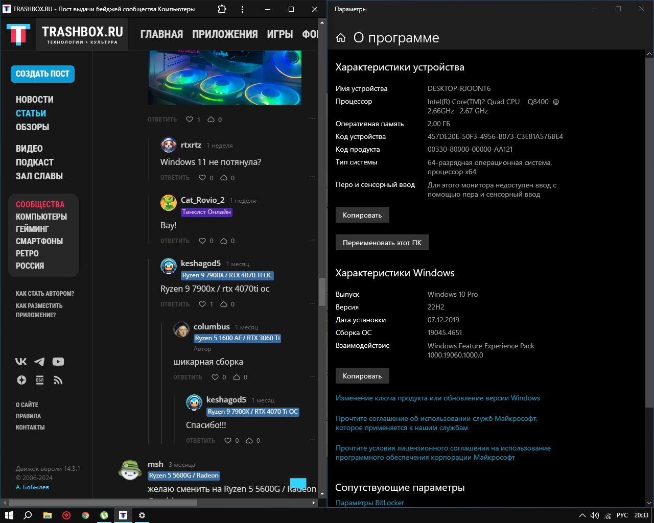The height and width of the screenshot is (523, 654).
Task: Open Microsoft services agreement link
Action: [437, 423]
